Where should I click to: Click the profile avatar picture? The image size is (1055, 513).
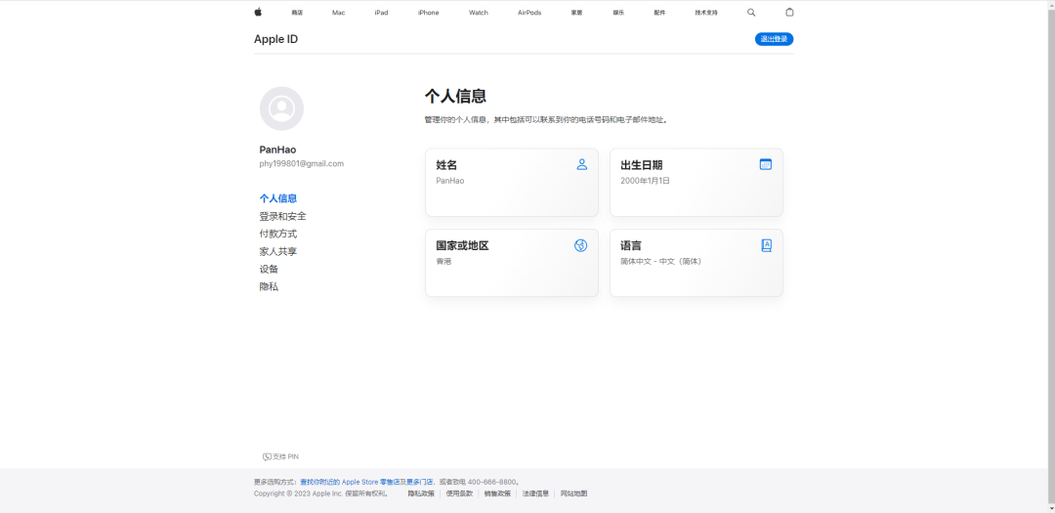tap(281, 108)
